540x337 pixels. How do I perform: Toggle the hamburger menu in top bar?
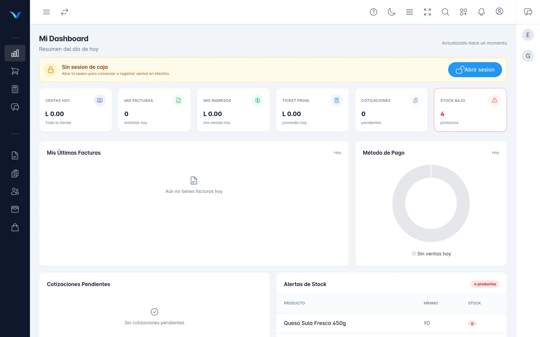tap(46, 12)
